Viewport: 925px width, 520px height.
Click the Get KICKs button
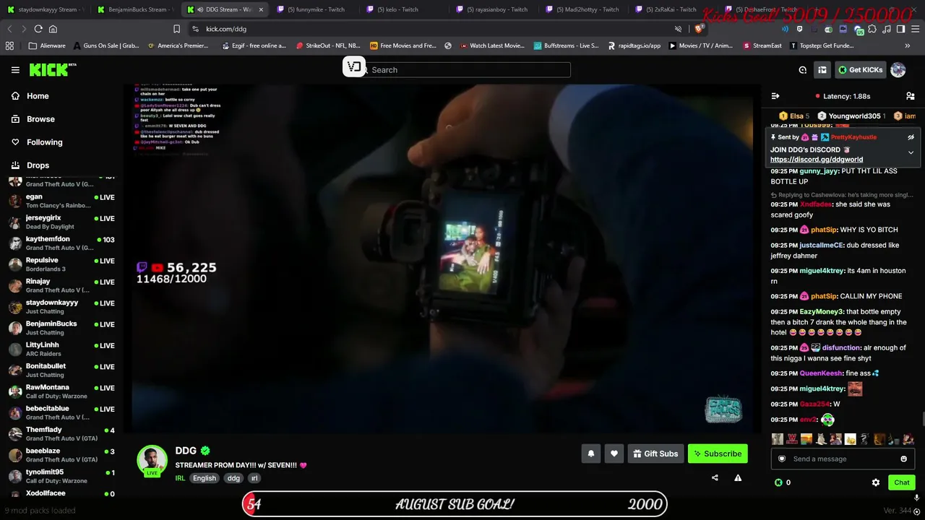tap(860, 70)
